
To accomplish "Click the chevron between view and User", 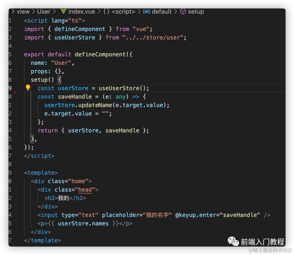I will (33, 12).
